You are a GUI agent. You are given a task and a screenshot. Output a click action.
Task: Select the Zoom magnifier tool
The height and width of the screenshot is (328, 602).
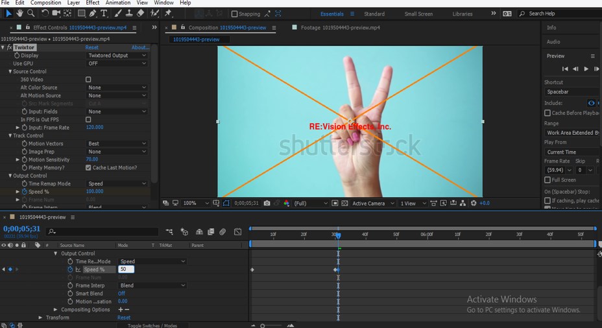point(31,13)
